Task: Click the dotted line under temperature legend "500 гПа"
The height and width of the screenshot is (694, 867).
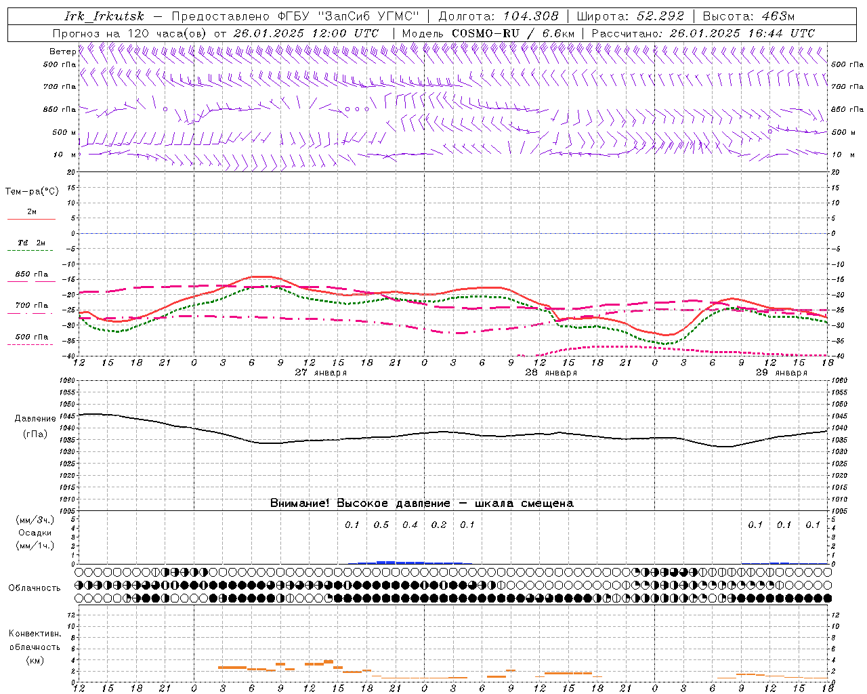Action: click(x=31, y=344)
